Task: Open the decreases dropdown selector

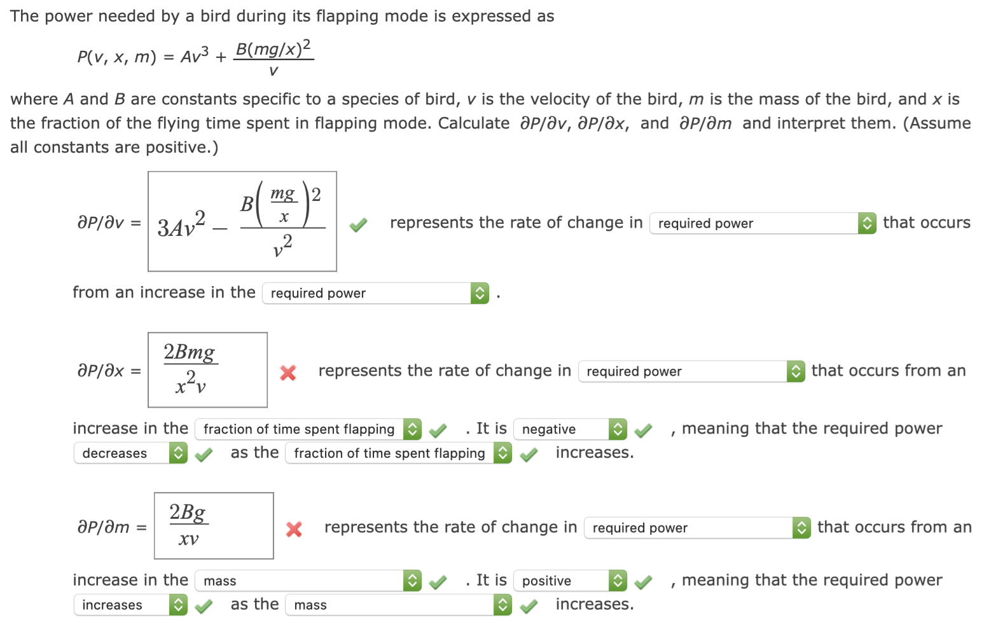Action: click(x=130, y=453)
